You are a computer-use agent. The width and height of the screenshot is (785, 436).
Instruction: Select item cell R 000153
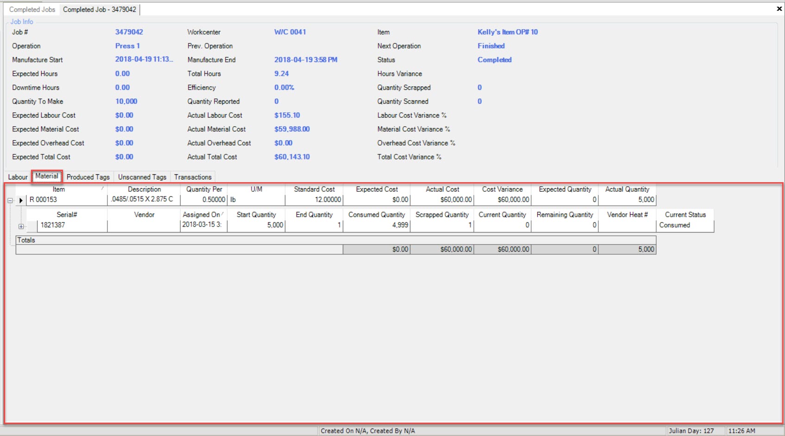pyautogui.click(x=67, y=200)
